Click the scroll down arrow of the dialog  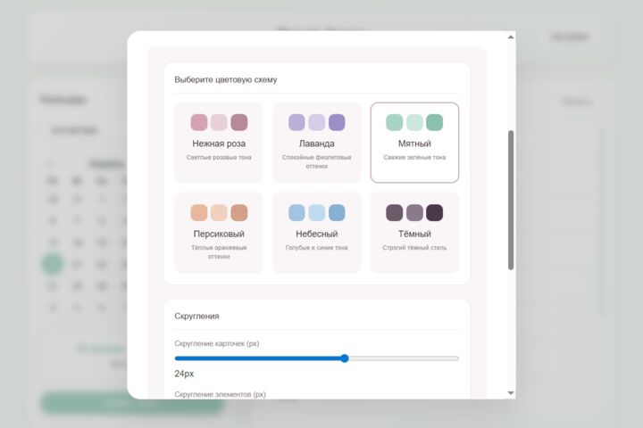(511, 393)
